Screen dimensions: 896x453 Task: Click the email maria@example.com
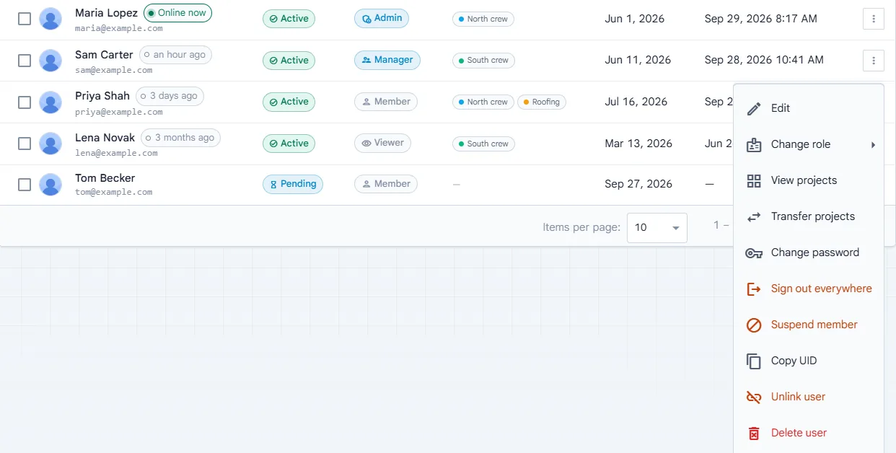119,29
